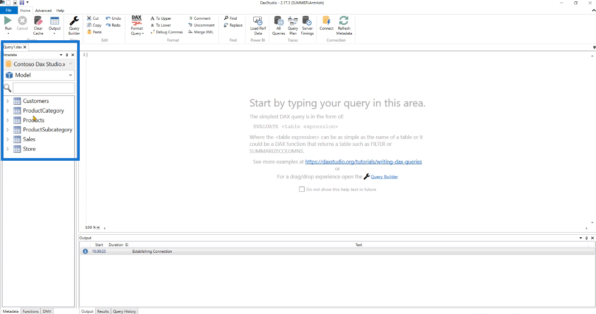Image resolution: width=596 pixels, height=314 pixels.
Task: Open the writing-dax-queries tutorial link
Action: pos(363,162)
